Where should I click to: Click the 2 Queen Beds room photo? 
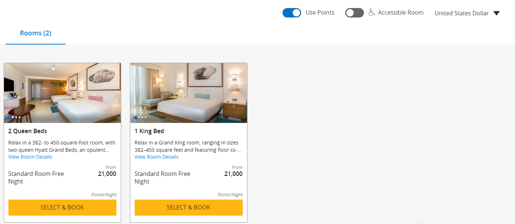click(62, 91)
